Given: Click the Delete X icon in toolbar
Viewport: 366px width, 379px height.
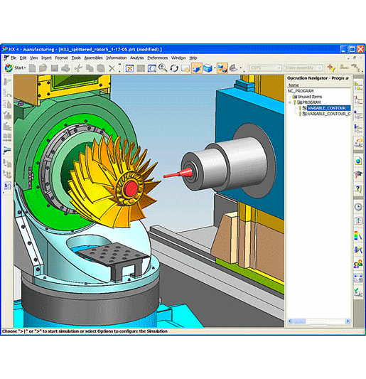Looking at the screenshot, I should point(112,68).
